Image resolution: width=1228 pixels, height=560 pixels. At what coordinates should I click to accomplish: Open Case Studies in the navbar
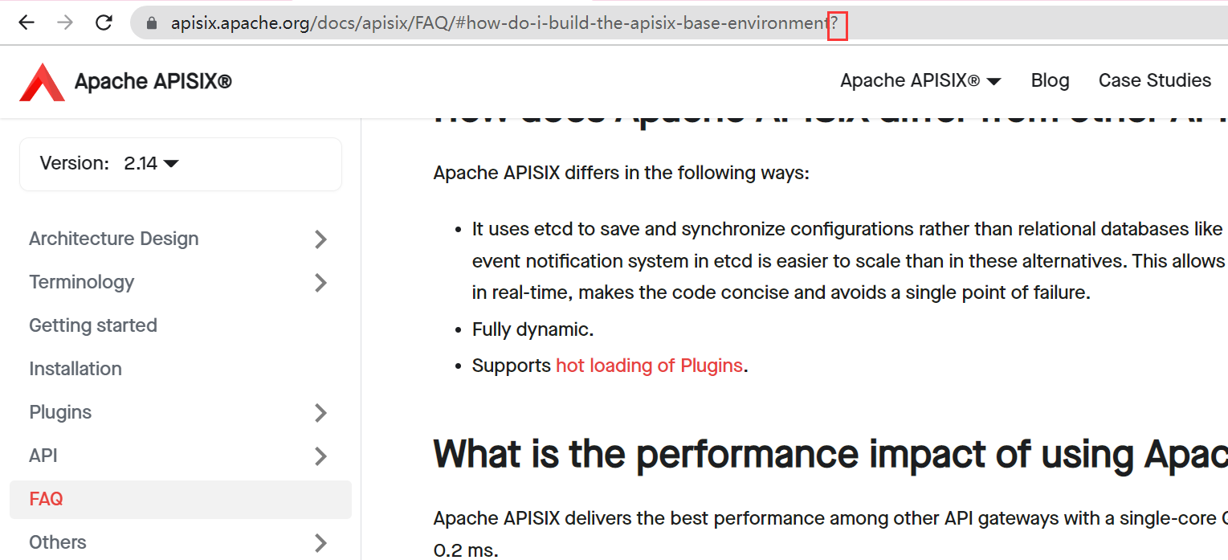1155,80
